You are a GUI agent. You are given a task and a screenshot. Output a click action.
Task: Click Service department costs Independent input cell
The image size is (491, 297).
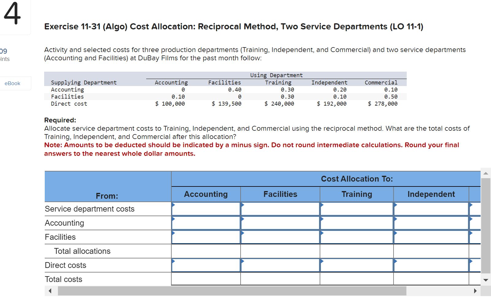431,209
